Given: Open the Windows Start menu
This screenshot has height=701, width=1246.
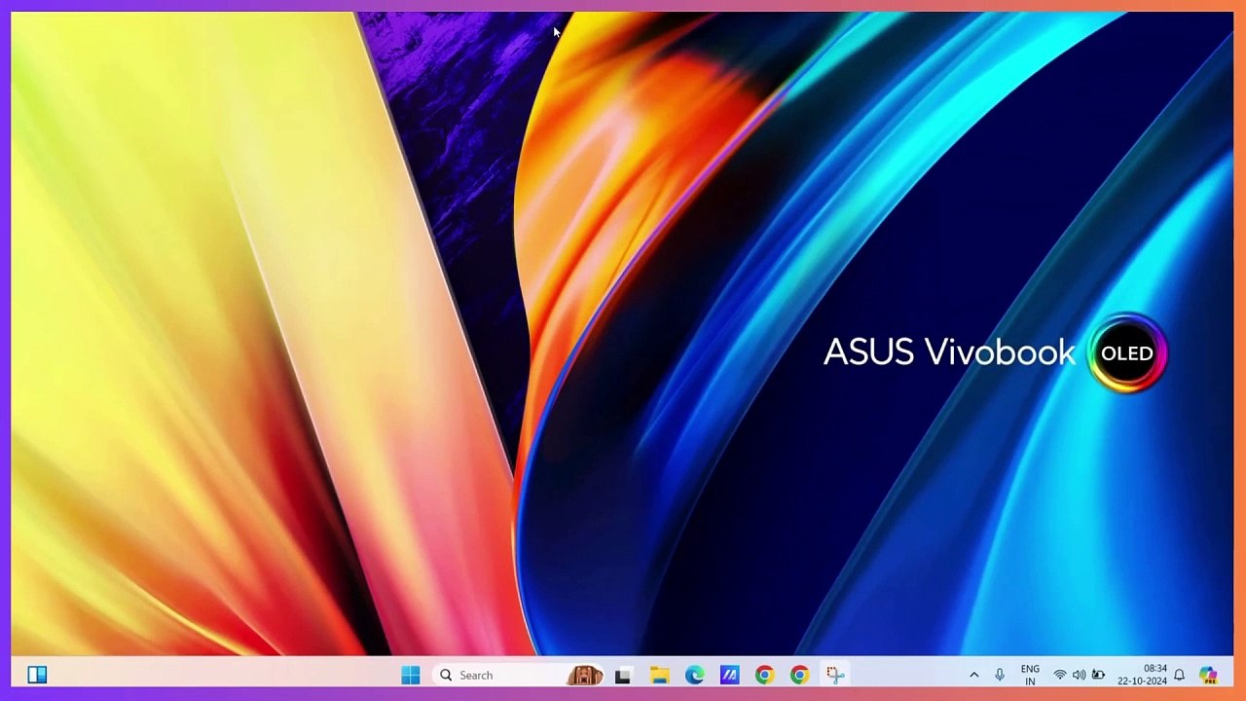Looking at the screenshot, I should click(x=411, y=675).
